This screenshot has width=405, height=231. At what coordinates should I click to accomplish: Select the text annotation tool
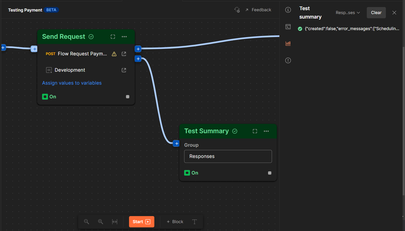point(194,222)
